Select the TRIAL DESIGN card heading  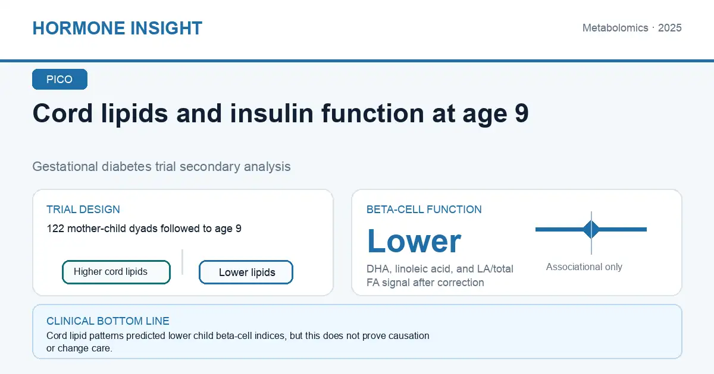(83, 210)
